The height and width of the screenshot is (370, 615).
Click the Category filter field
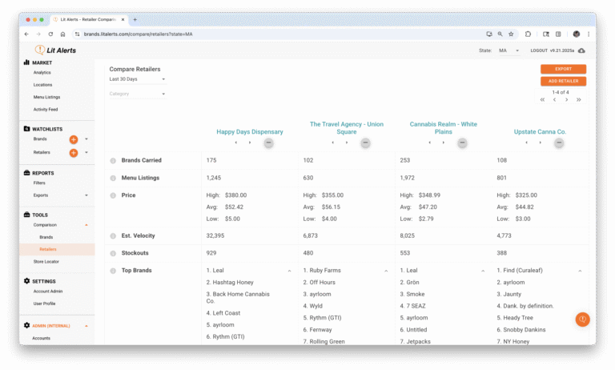pos(137,94)
